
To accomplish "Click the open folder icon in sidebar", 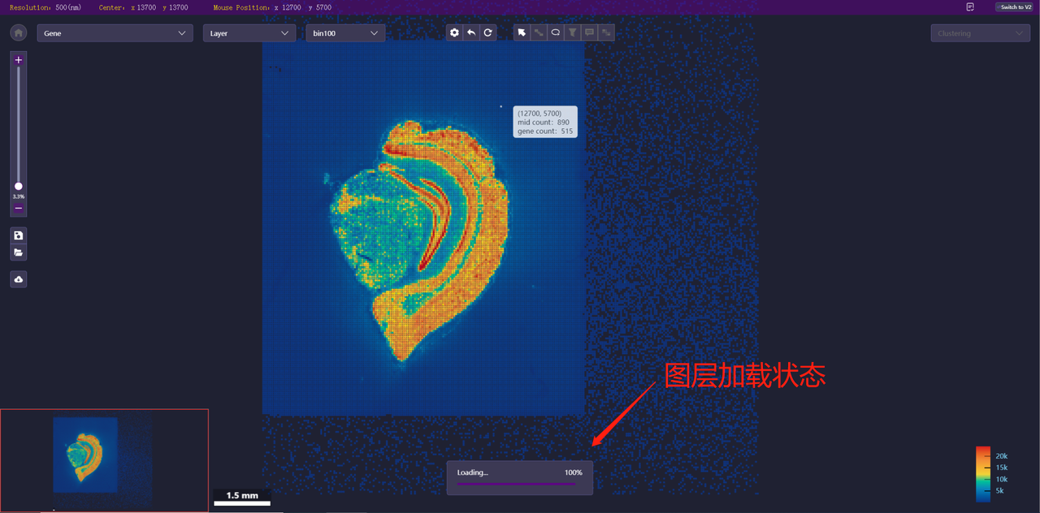I will [19, 252].
